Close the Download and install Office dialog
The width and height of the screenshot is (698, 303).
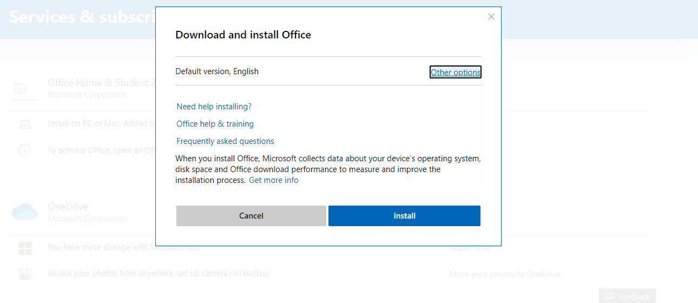[491, 17]
